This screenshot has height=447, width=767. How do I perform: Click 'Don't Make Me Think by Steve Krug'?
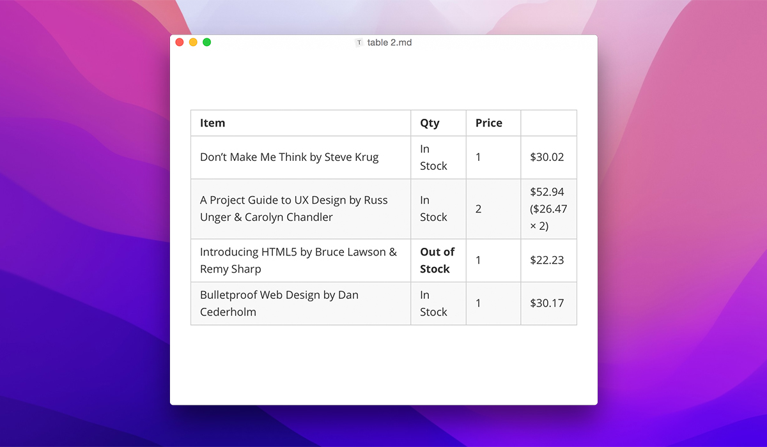[290, 157]
